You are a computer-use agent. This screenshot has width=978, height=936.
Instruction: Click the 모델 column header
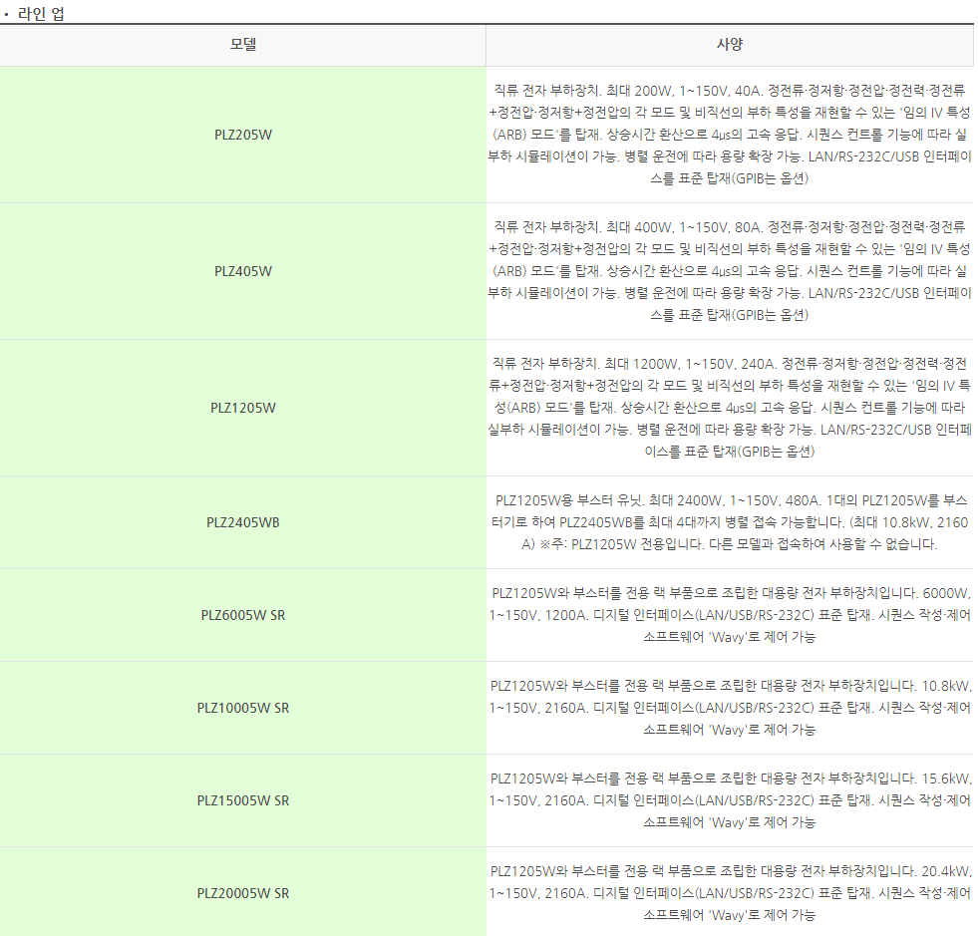tap(242, 45)
